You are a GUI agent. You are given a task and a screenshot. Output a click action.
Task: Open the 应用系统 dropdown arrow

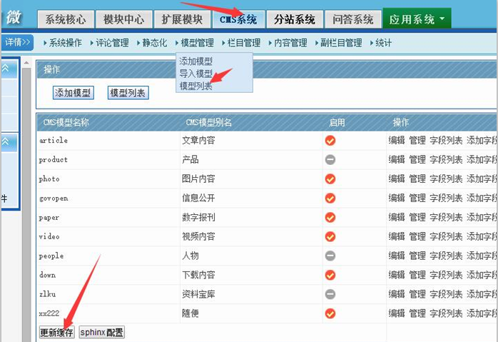click(x=442, y=20)
